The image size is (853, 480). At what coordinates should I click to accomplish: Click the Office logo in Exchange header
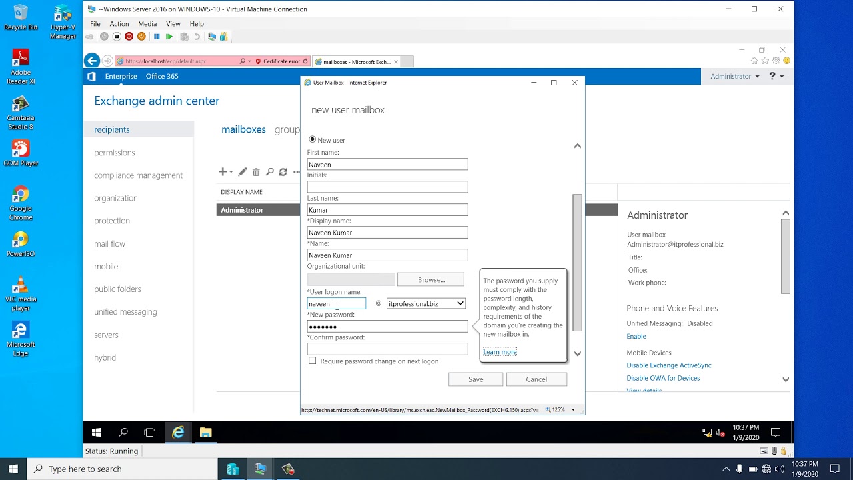pyautogui.click(x=92, y=77)
